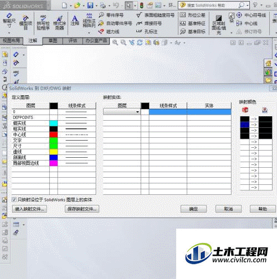This screenshot has width=277, height=279.
Task: Click the 帮助 button in dialog
Action: coord(263,209)
